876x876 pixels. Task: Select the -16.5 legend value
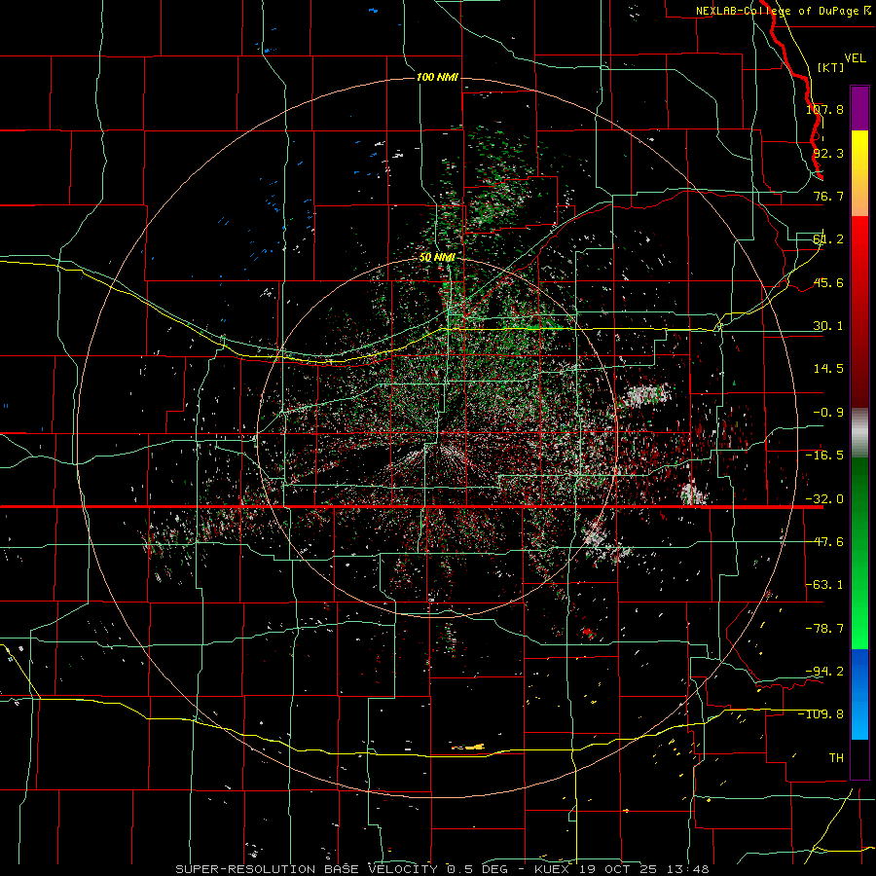tap(824, 456)
